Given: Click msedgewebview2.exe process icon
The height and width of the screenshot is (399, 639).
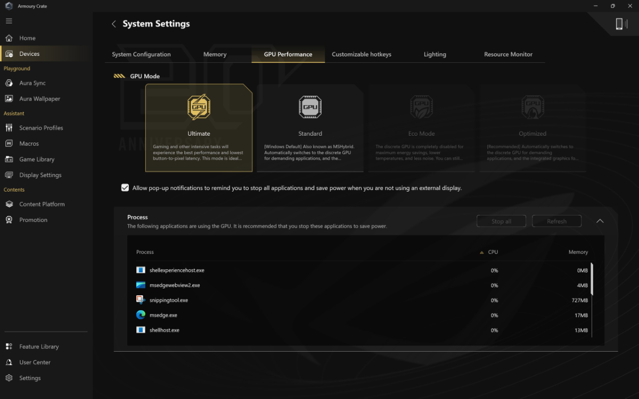Looking at the screenshot, I should tap(141, 285).
